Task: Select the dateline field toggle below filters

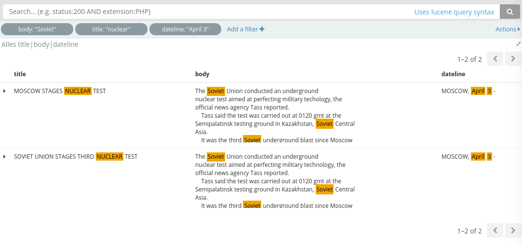Action: 66,44
